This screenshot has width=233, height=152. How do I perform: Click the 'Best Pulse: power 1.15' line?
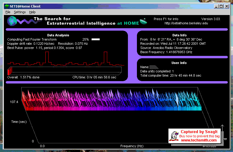(x=44, y=48)
